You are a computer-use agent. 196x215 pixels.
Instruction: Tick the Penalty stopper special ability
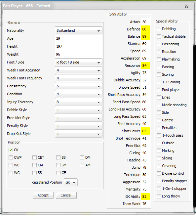pyautogui.click(x=159, y=181)
